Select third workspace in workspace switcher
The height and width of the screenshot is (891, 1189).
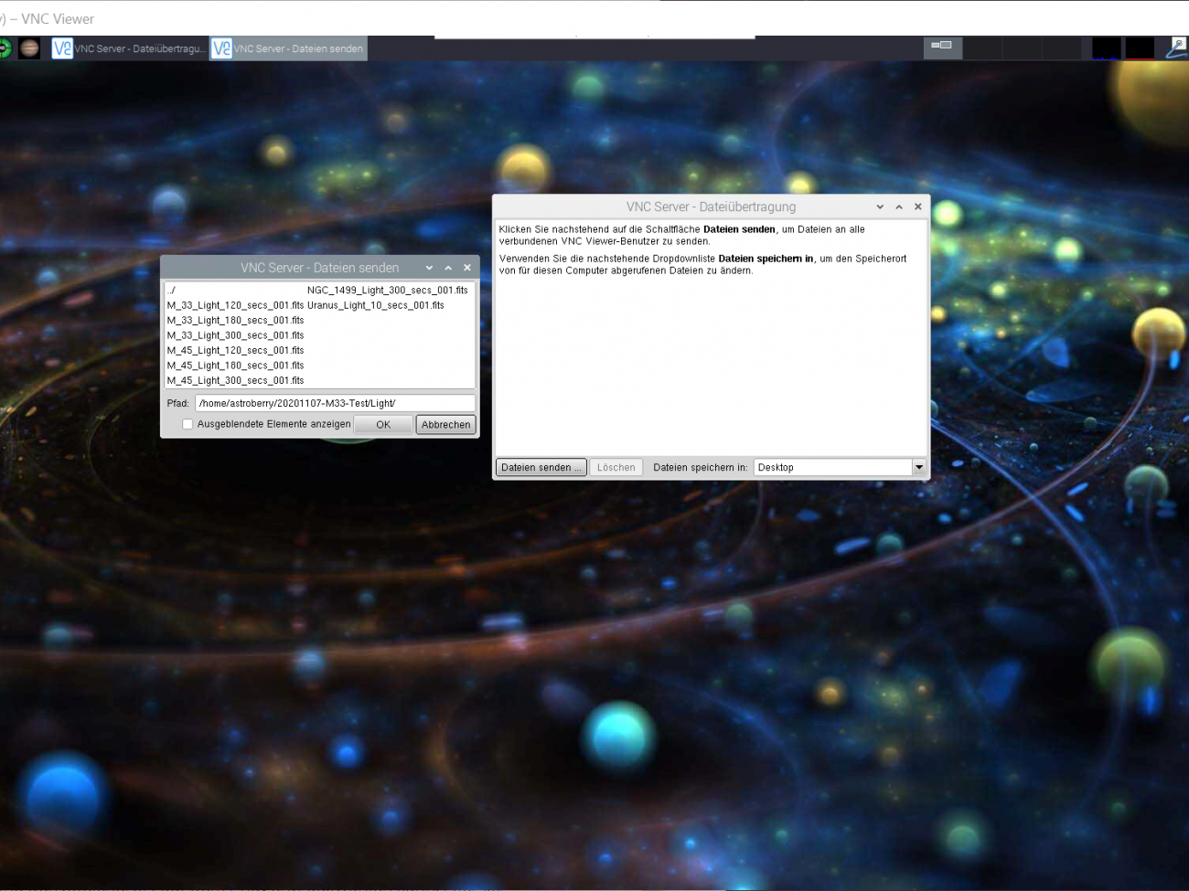(x=1022, y=48)
